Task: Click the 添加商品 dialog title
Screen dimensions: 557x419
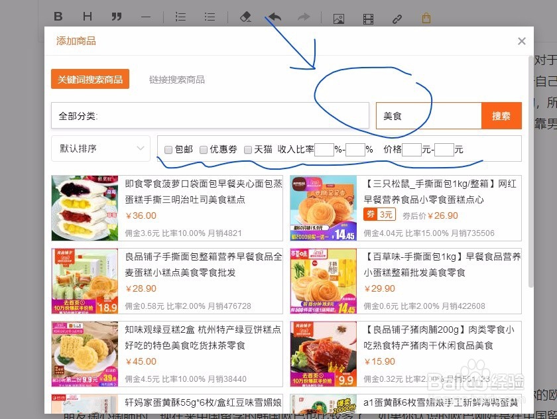Action: click(x=76, y=41)
